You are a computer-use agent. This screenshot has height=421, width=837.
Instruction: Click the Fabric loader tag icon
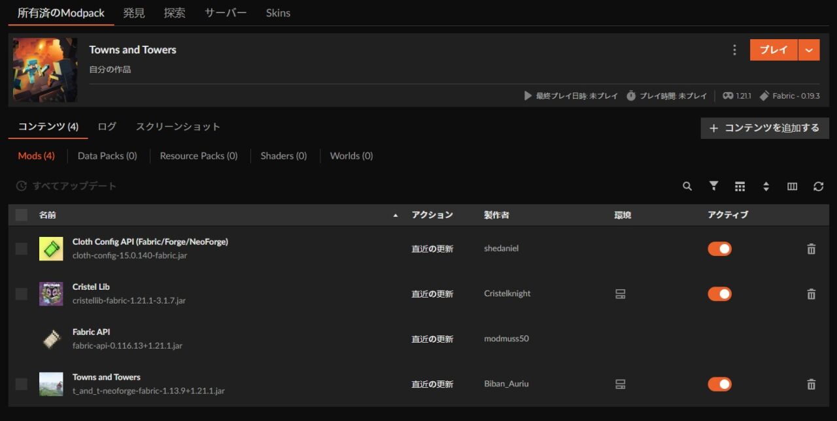tap(764, 96)
